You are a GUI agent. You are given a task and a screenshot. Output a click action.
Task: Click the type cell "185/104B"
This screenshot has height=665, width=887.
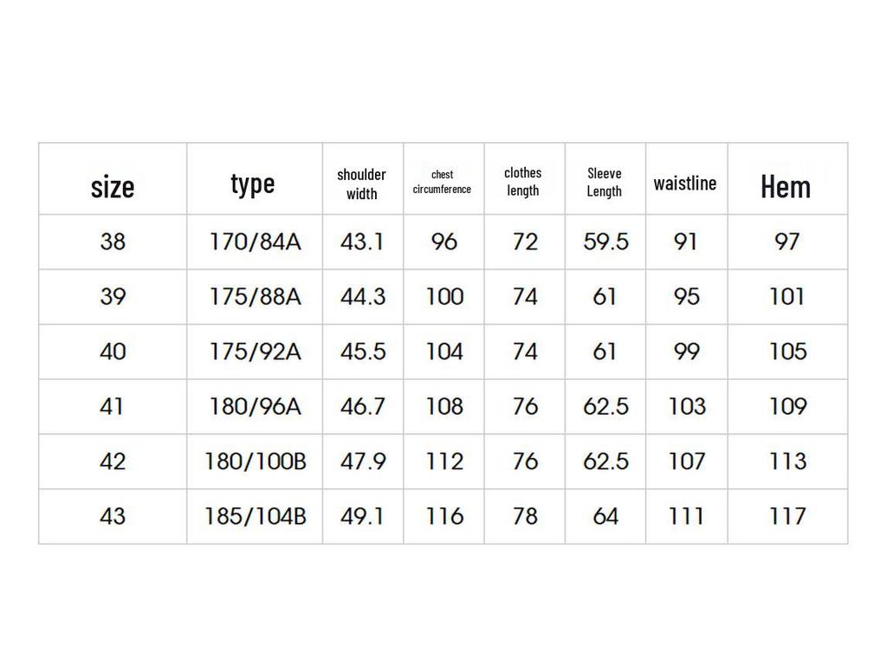255,517
